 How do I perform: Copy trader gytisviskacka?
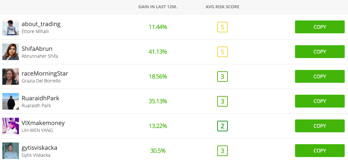(320, 151)
